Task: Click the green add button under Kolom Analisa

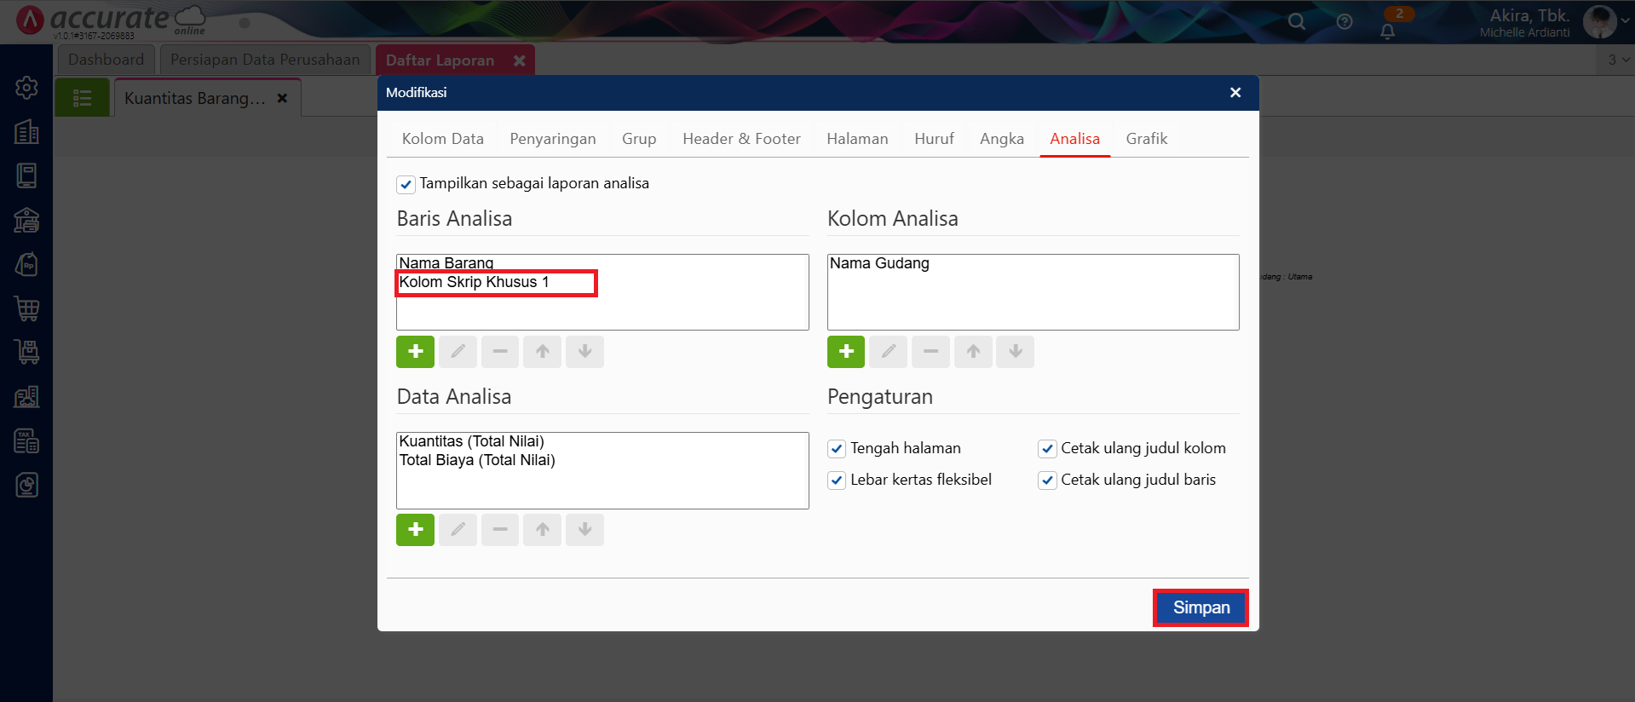Action: click(845, 352)
